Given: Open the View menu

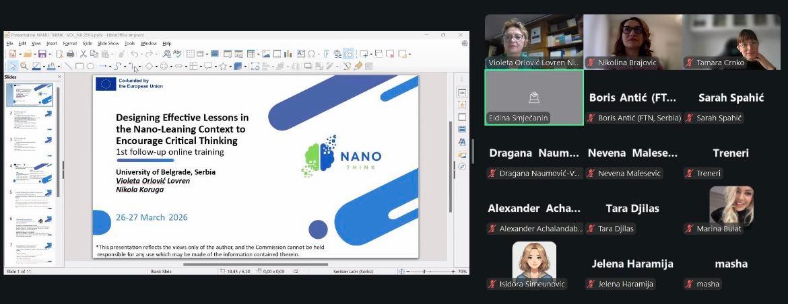Looking at the screenshot, I should (36, 44).
